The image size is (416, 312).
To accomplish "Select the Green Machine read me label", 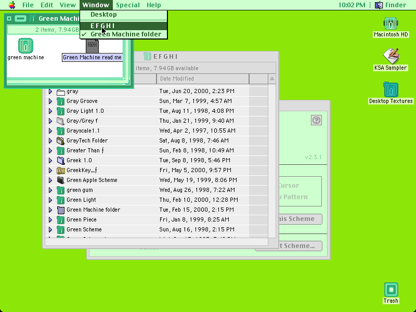I will [x=93, y=57].
